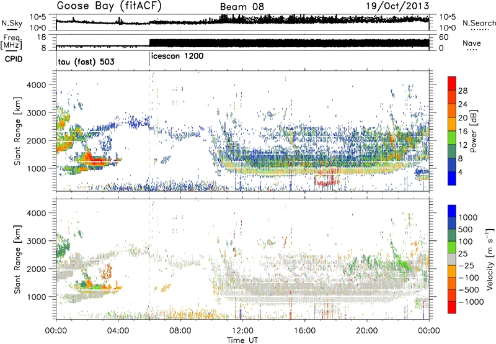The height and width of the screenshot is (344, 496).
Task: Click the 'Time UT' axis label
Action: click(x=242, y=340)
